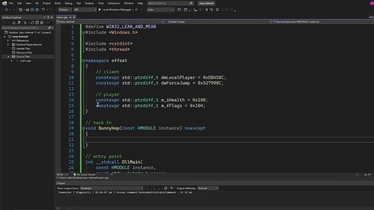Click the Sync with Active Document icon

[x=33, y=23]
